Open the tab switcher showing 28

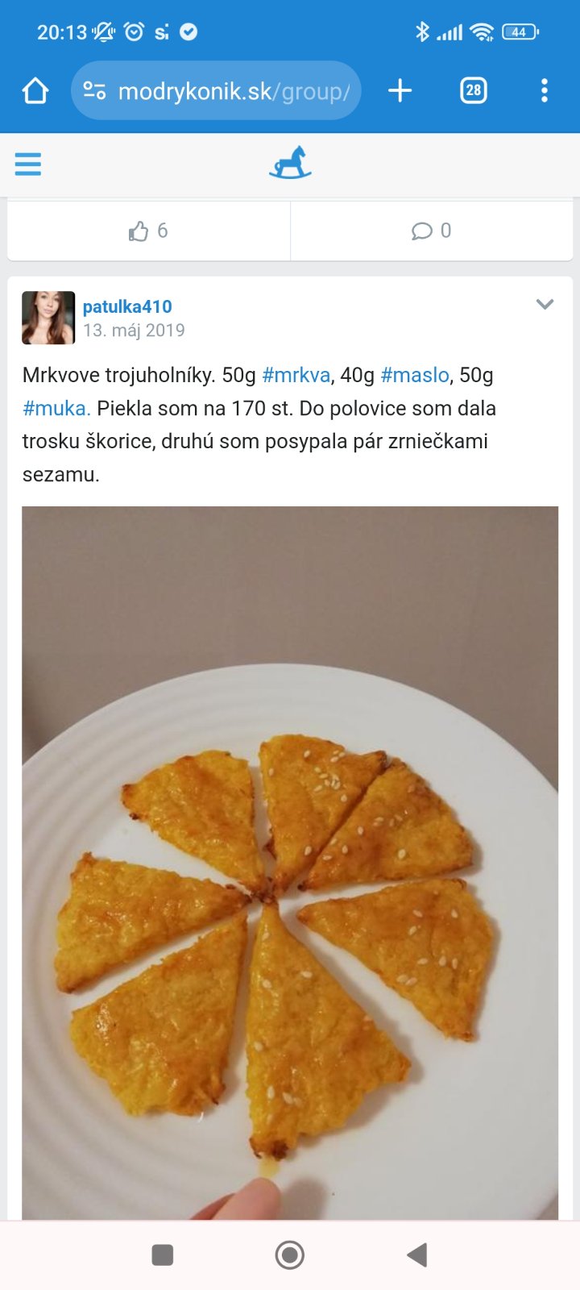tap(474, 91)
